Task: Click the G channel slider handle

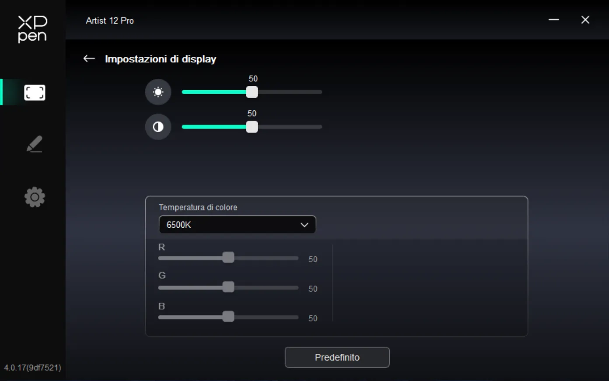Action: 228,287
